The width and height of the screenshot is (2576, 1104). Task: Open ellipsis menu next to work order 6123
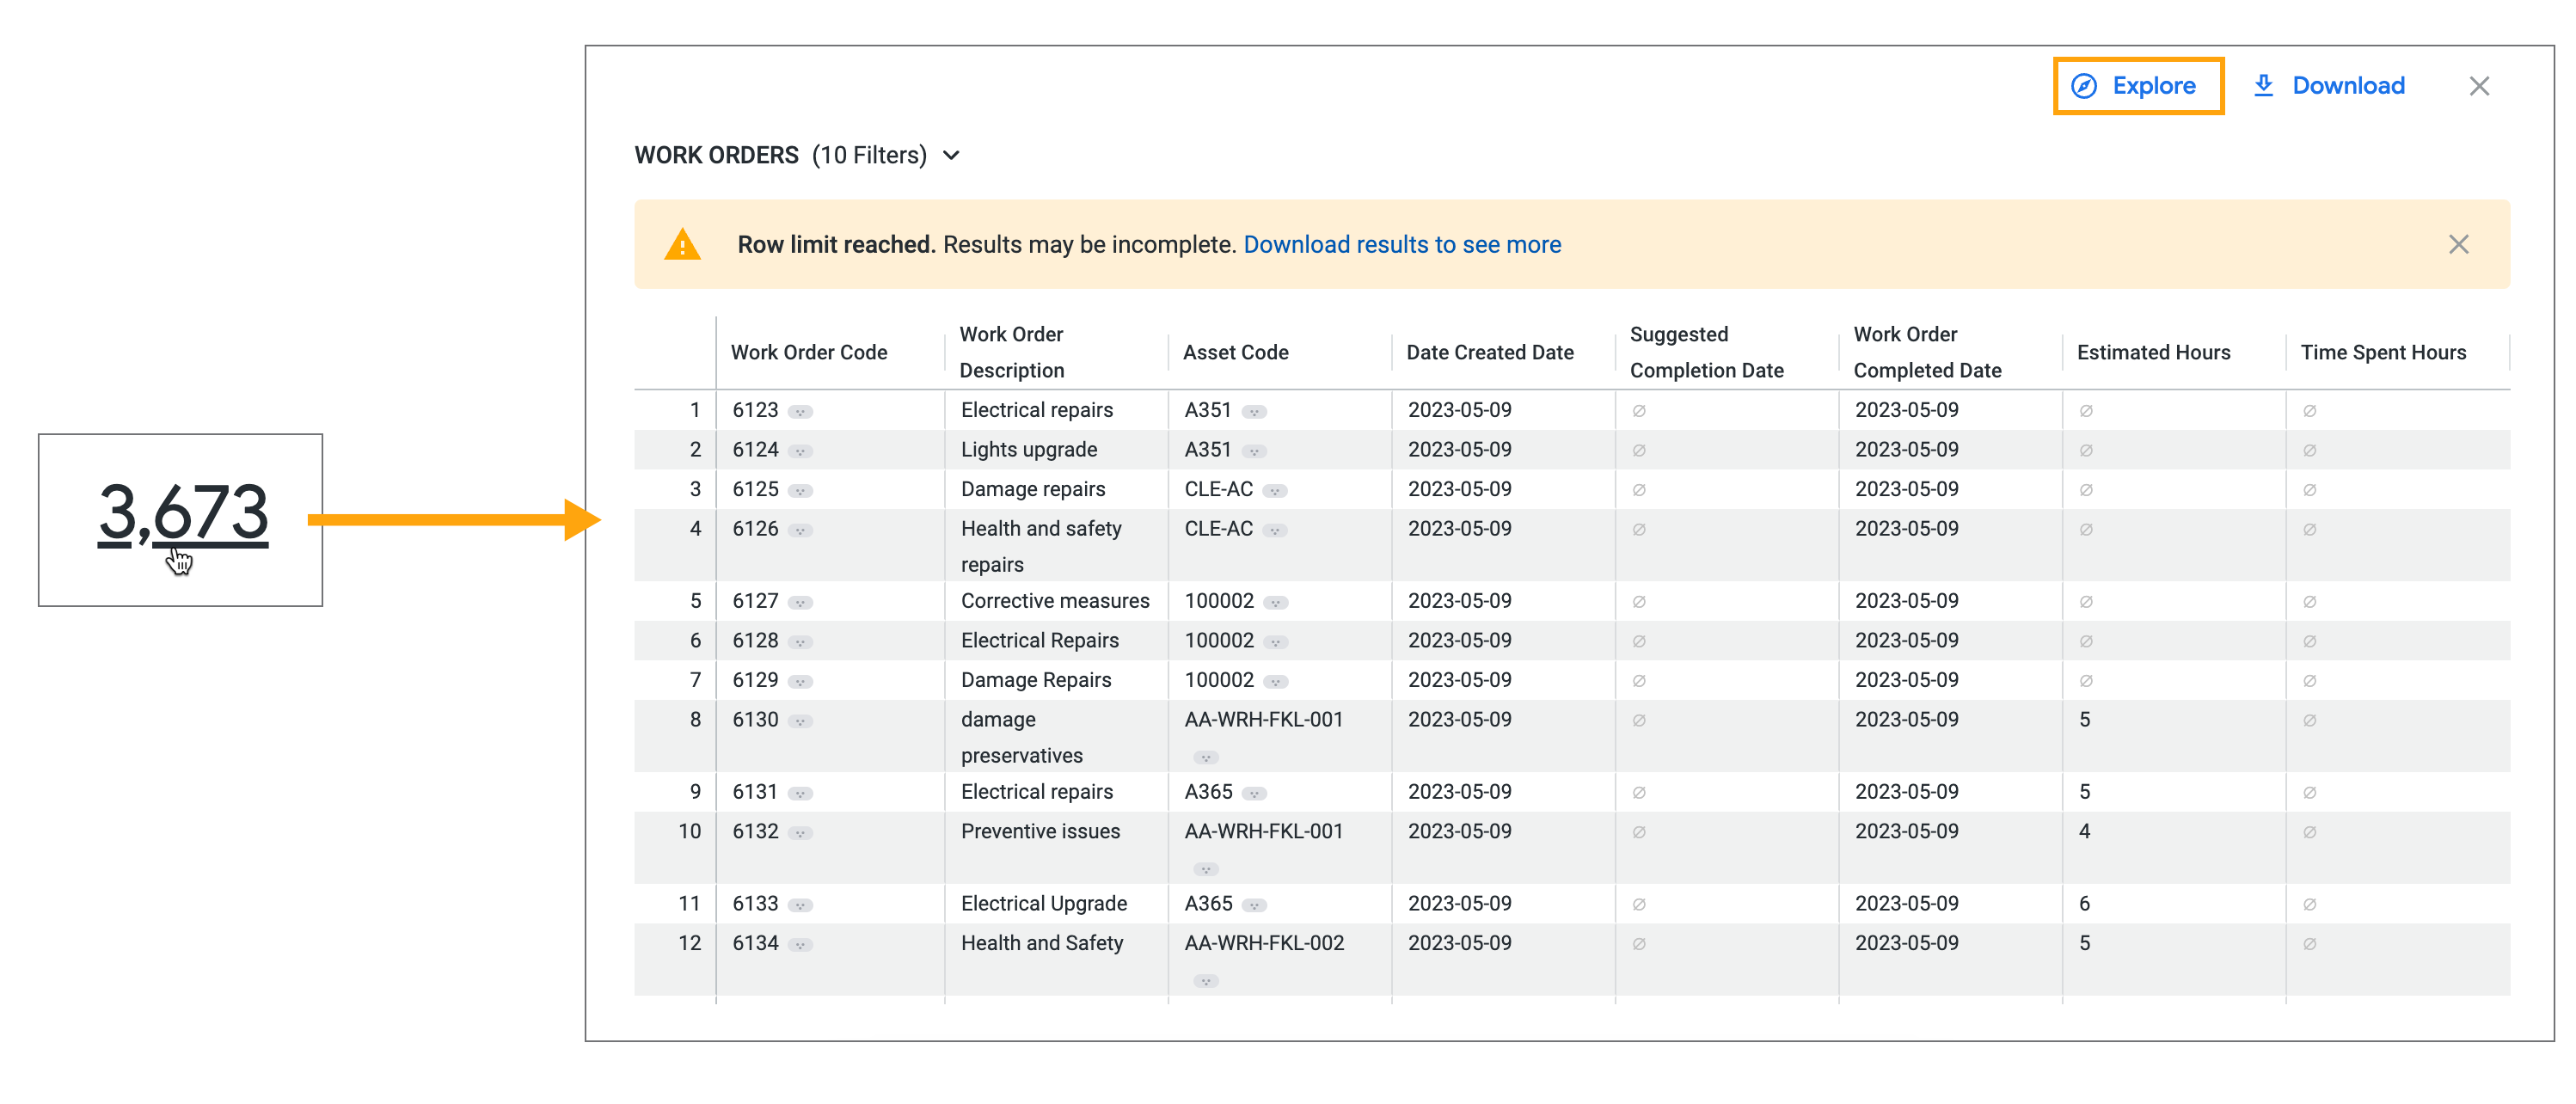[800, 412]
